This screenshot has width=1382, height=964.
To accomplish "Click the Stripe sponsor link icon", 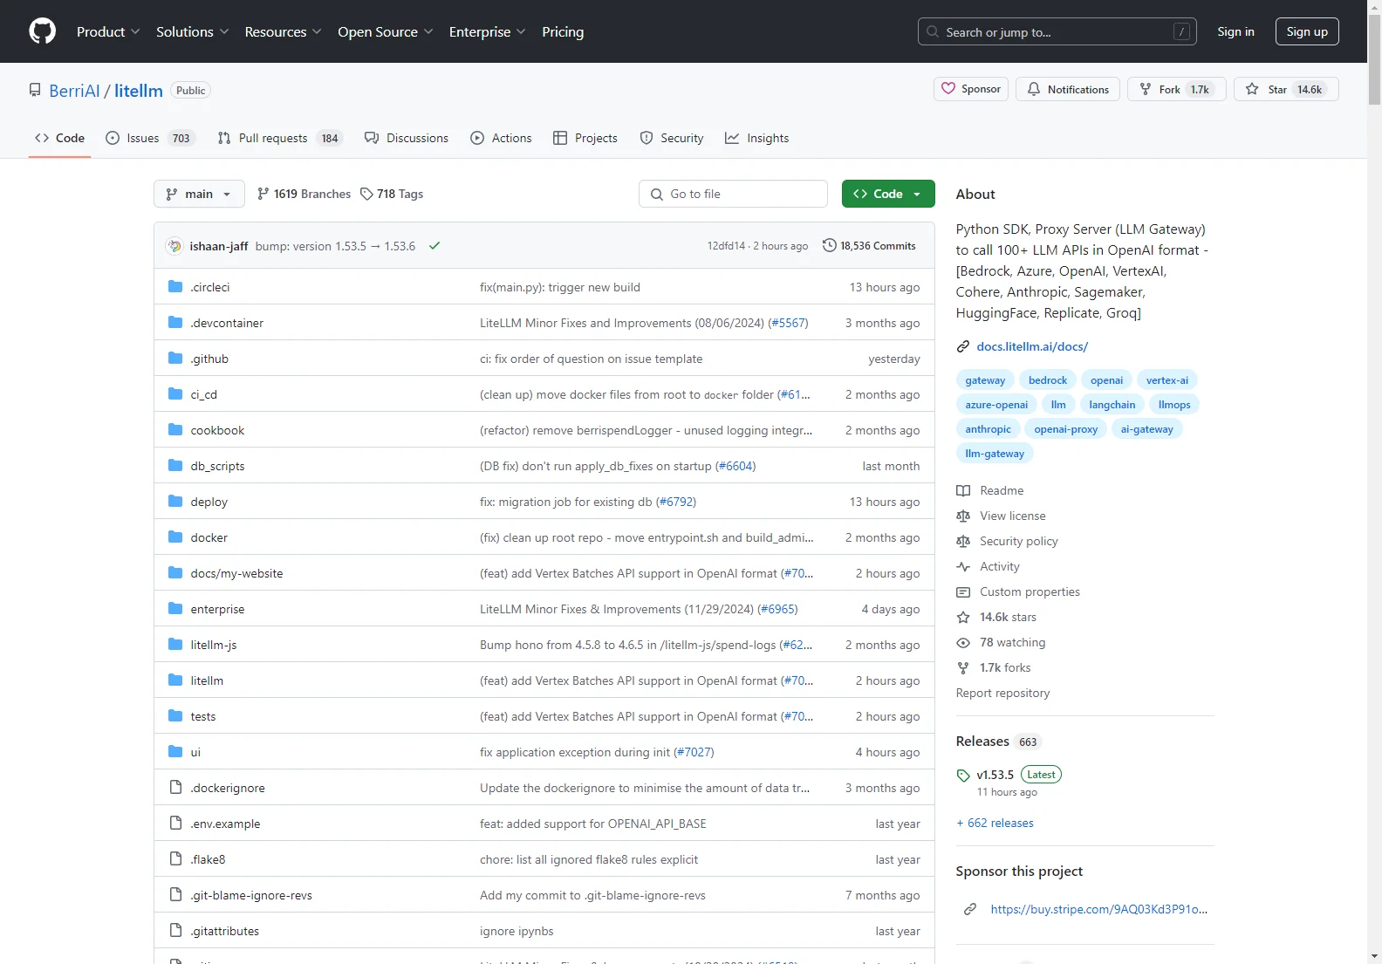I will coord(970,909).
